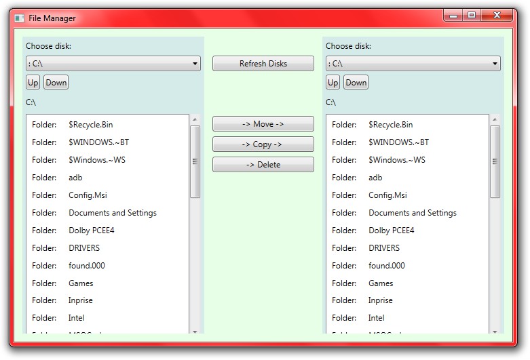The height and width of the screenshot is (360, 530).
Task: Select Games folder in left list
Action: 107,283
